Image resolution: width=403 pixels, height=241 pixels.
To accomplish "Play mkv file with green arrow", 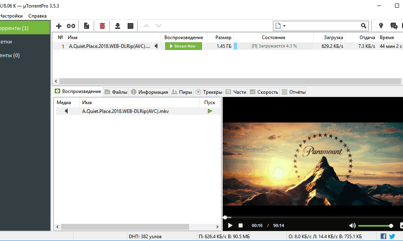I will [x=210, y=111].
